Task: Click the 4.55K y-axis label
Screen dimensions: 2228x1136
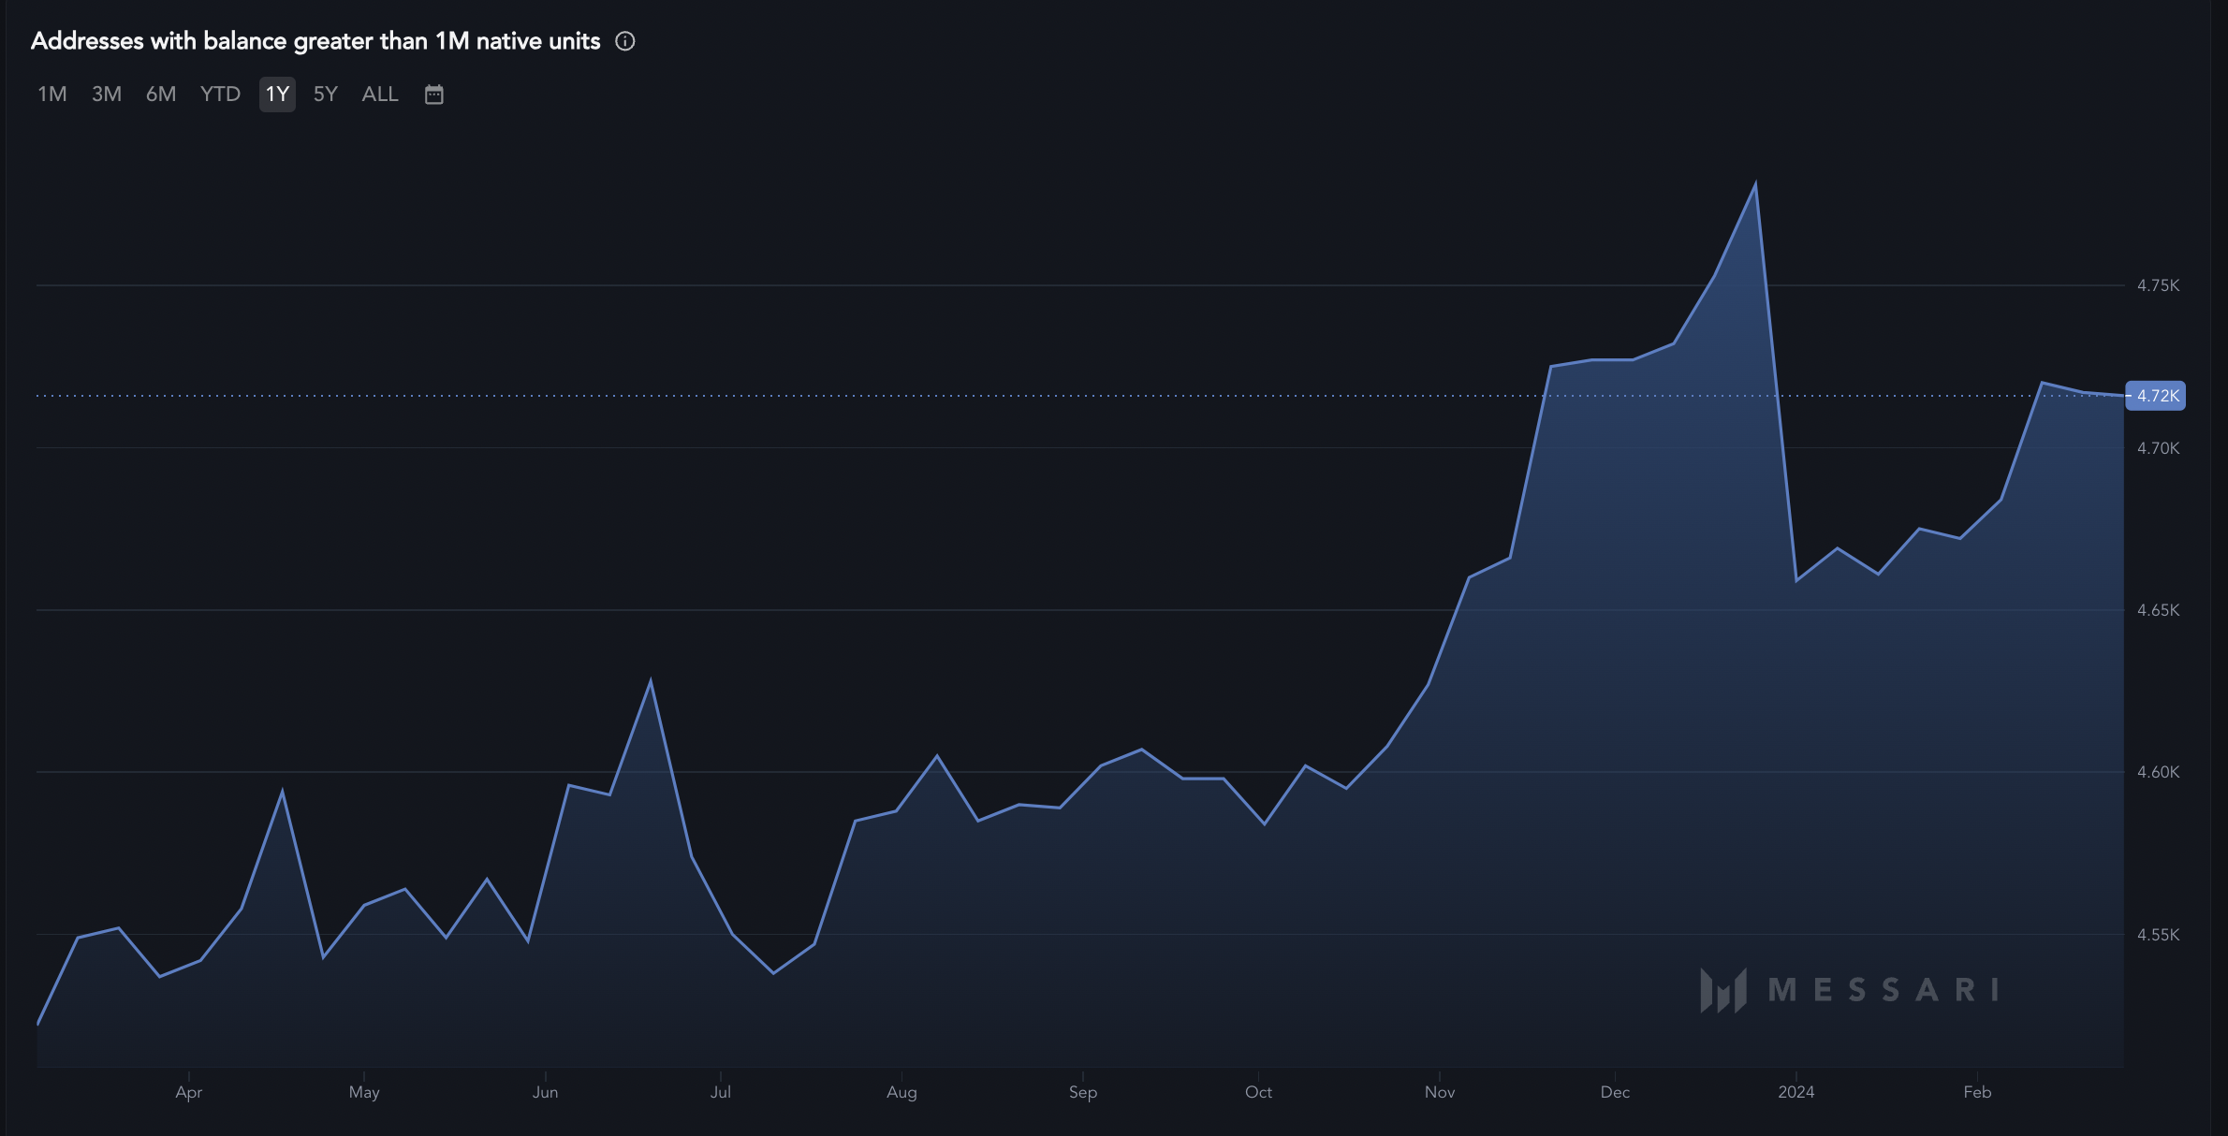Action: tap(2158, 935)
